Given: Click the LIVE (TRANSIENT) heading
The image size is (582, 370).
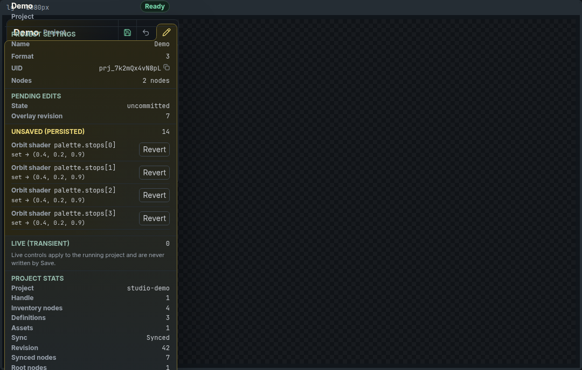Looking at the screenshot, I should pyautogui.click(x=40, y=243).
